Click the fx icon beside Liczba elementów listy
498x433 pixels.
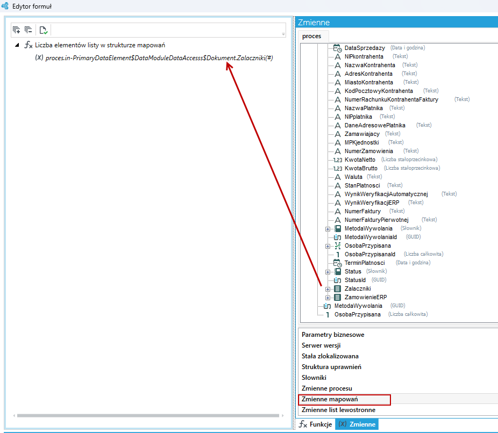(x=29, y=45)
